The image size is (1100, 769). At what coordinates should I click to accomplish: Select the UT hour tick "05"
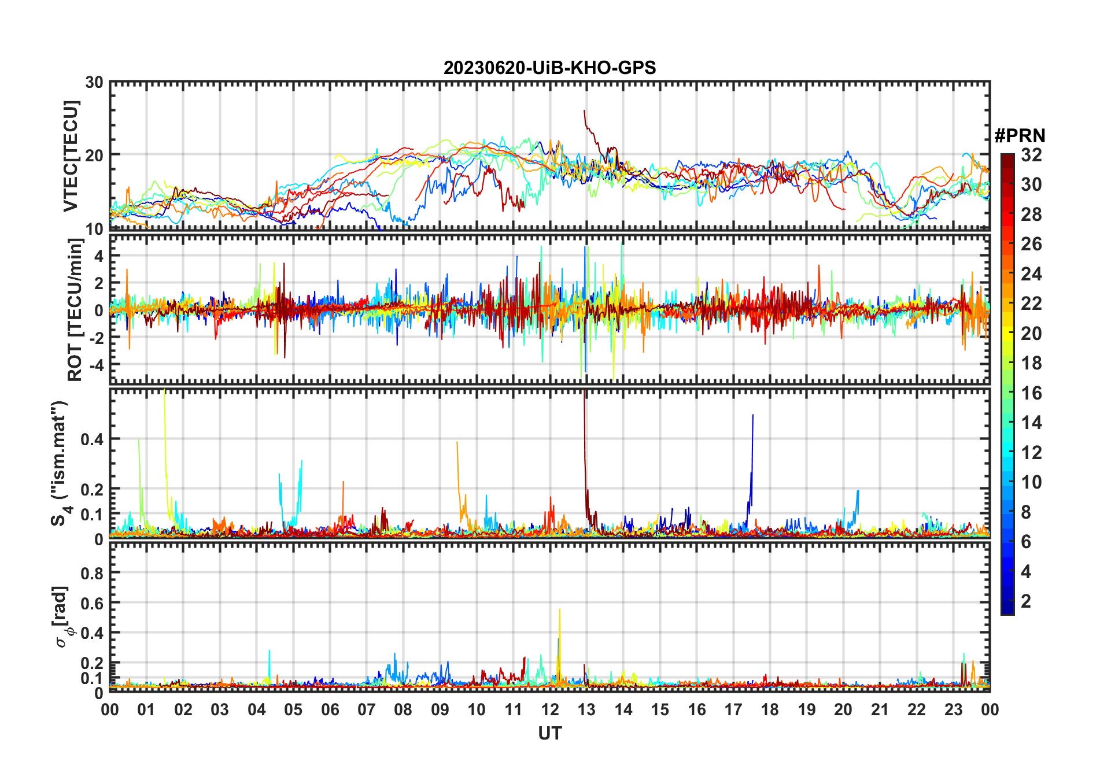click(x=293, y=709)
